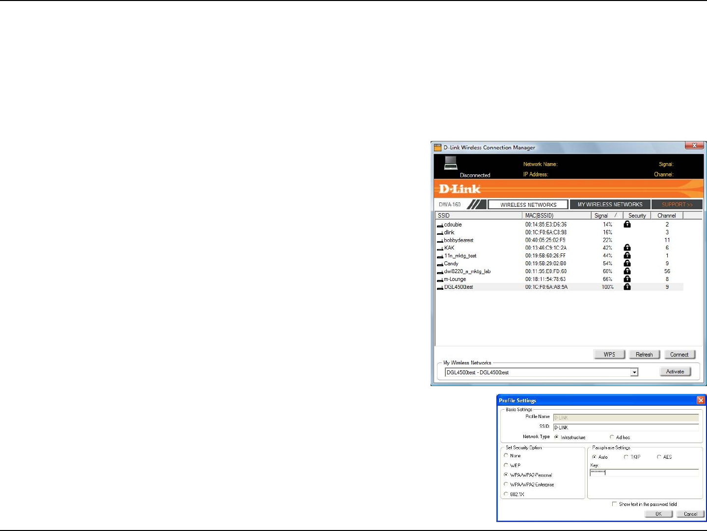Sort the network list by SSID column
Viewport: 707px width, 531px height.
[479, 216]
